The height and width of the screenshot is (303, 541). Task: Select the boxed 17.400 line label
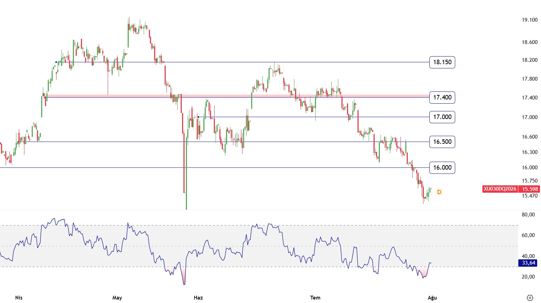(x=442, y=97)
